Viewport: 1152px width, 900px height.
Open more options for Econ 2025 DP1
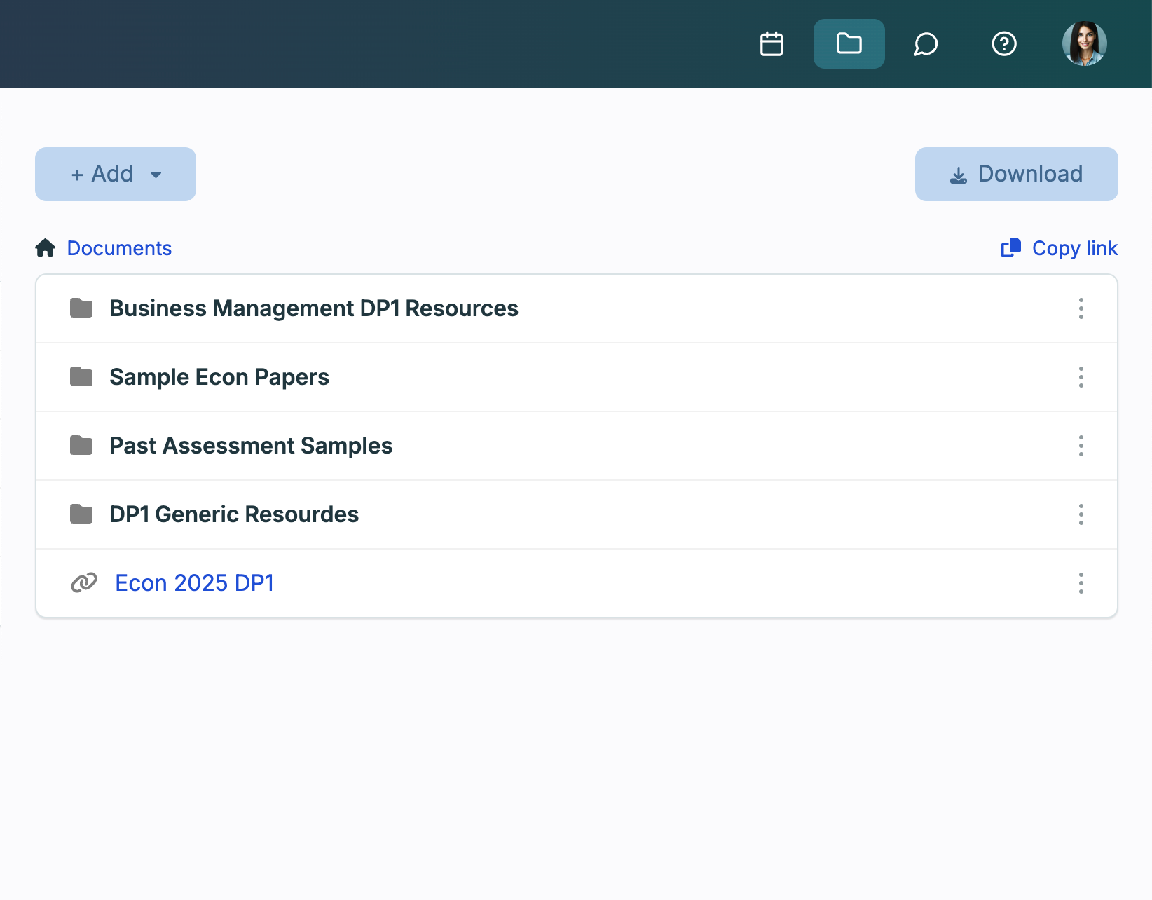click(1081, 583)
